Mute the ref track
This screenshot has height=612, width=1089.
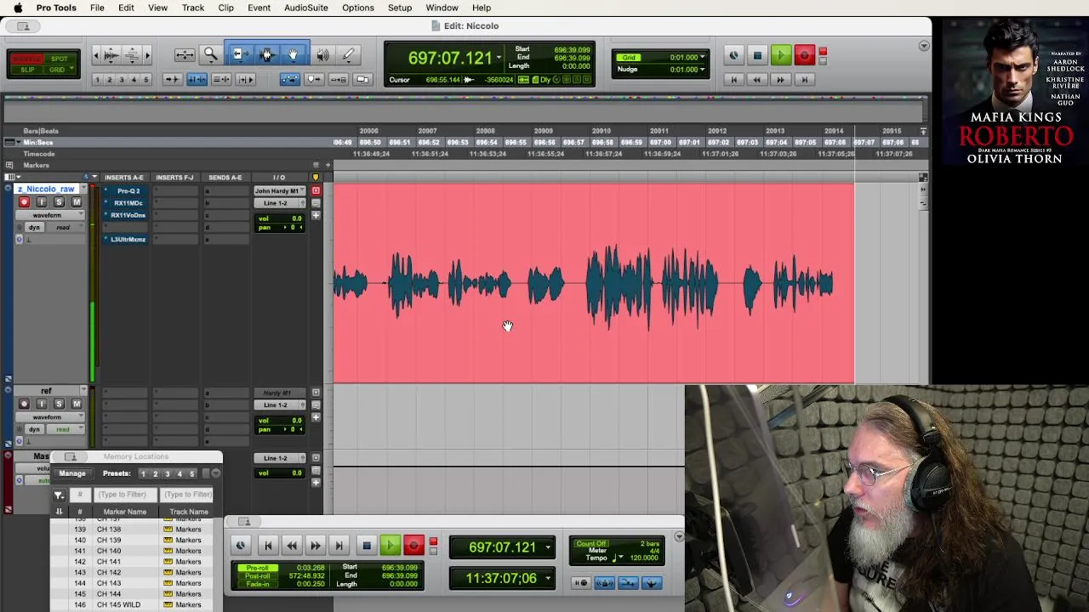pyautogui.click(x=76, y=404)
